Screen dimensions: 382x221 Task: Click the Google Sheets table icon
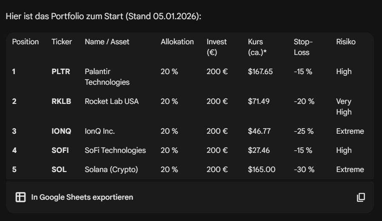click(20, 197)
